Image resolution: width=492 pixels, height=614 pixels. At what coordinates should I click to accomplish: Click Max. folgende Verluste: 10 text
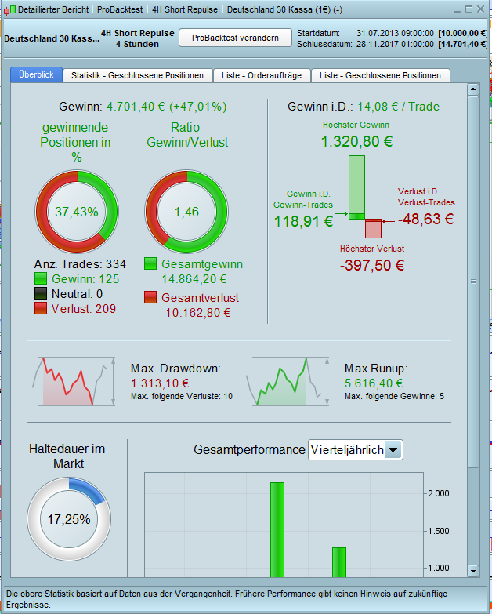pyautogui.click(x=182, y=396)
